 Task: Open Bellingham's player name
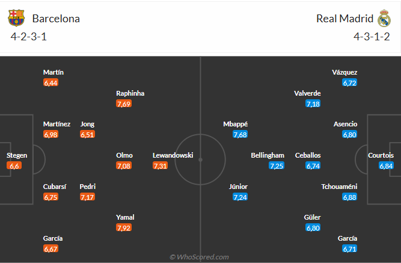pyautogui.click(x=268, y=155)
